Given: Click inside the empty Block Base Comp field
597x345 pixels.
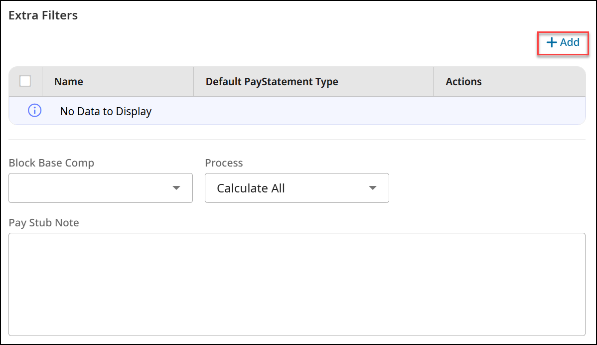Looking at the screenshot, I should (90, 188).
